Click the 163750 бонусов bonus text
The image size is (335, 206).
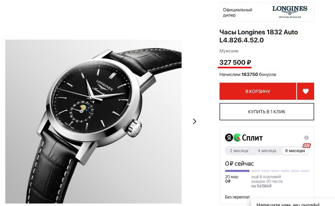coord(259,75)
